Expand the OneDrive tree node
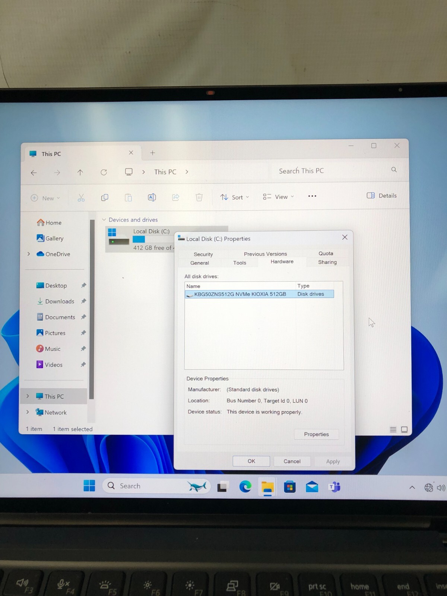Viewport: 447px width, 596px height. point(29,254)
